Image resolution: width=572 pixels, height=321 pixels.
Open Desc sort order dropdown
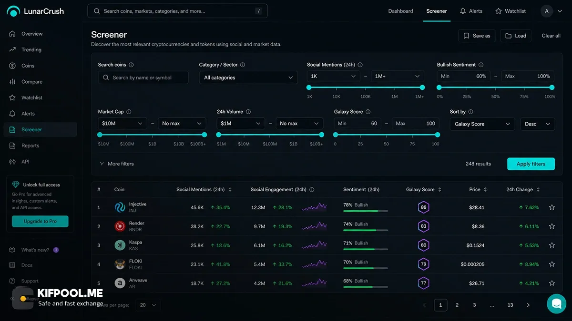coord(537,124)
